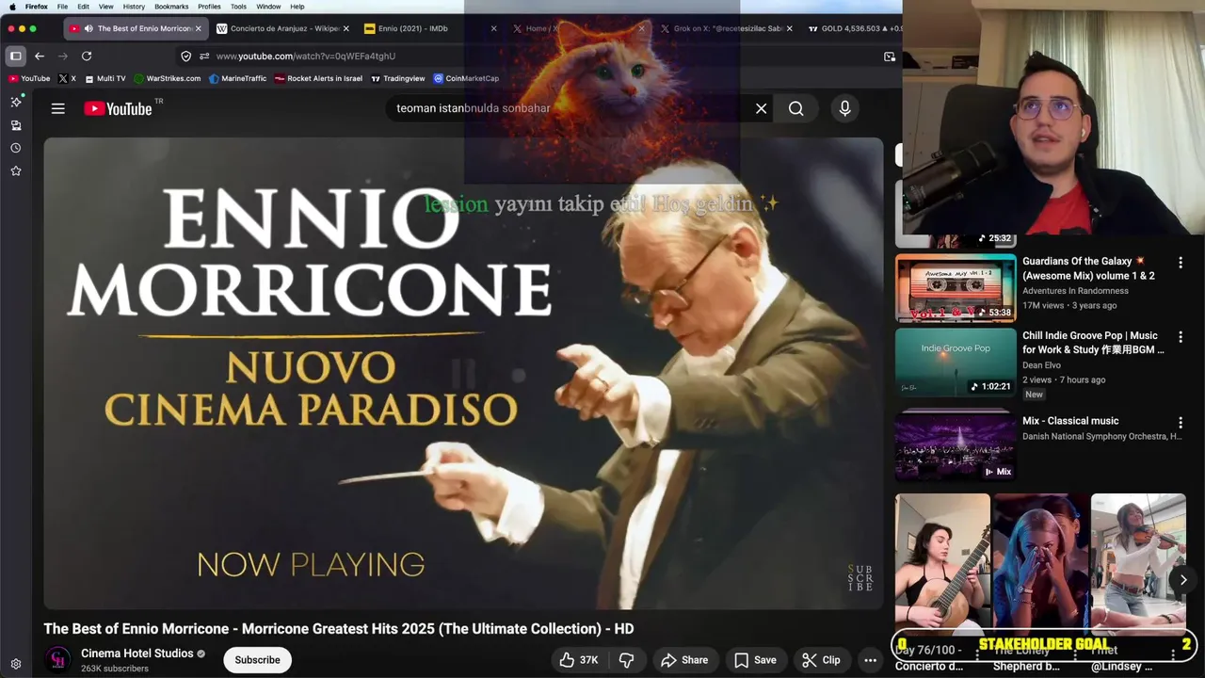Image resolution: width=1205 pixels, height=678 pixels.
Task: Open the Bookmarks menu in the menu bar
Action: click(171, 7)
